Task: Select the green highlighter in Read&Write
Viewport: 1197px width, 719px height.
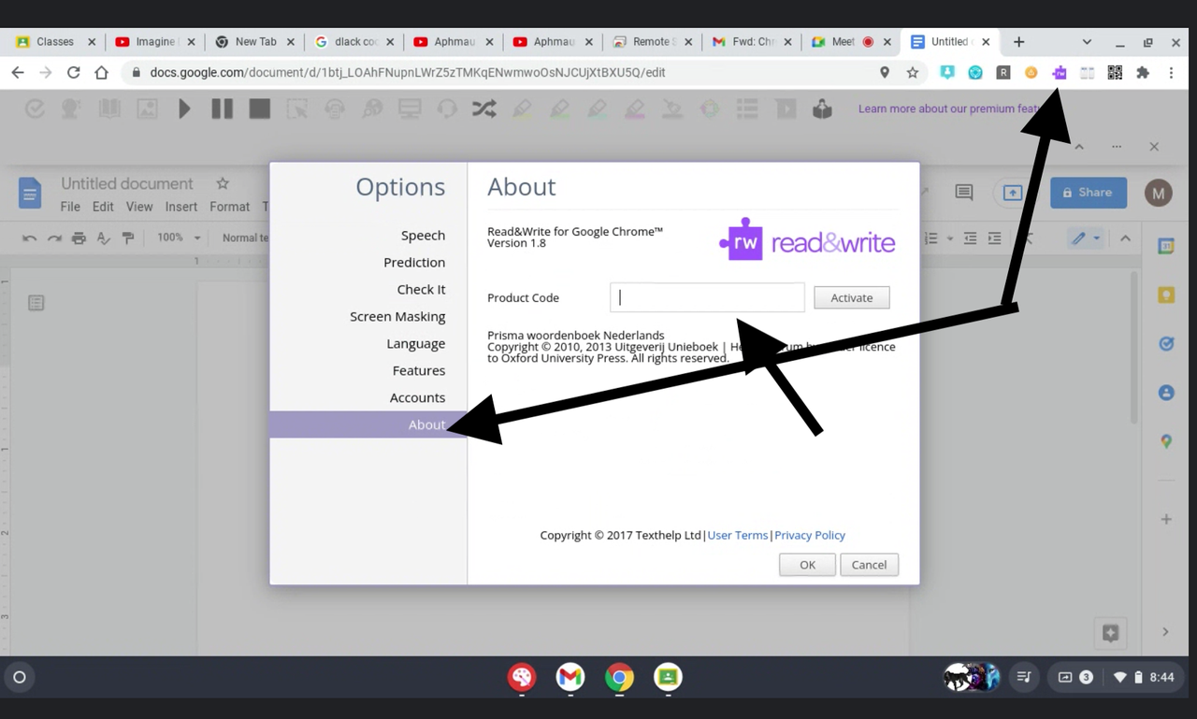Action: pos(559,109)
